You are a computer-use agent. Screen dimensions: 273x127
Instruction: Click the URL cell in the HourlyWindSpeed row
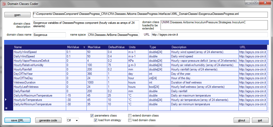click(253, 52)
